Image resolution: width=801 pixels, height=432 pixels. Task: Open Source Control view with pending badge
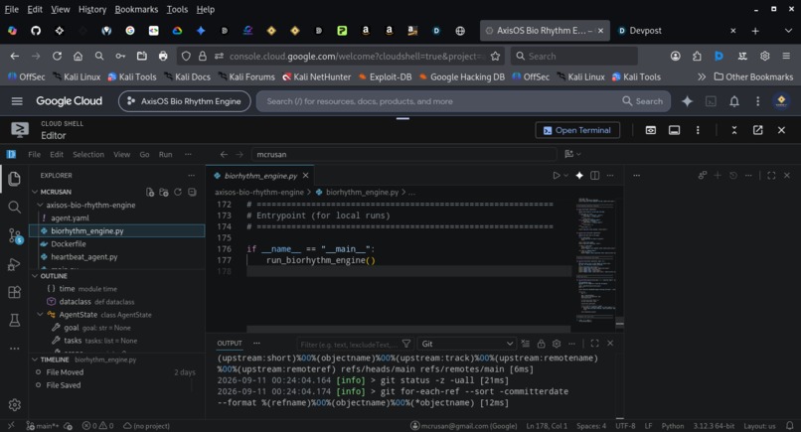coord(15,235)
